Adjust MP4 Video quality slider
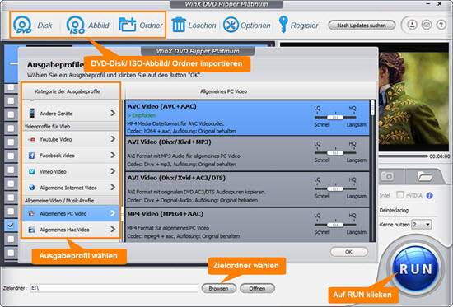453x307 pixels. point(335,225)
